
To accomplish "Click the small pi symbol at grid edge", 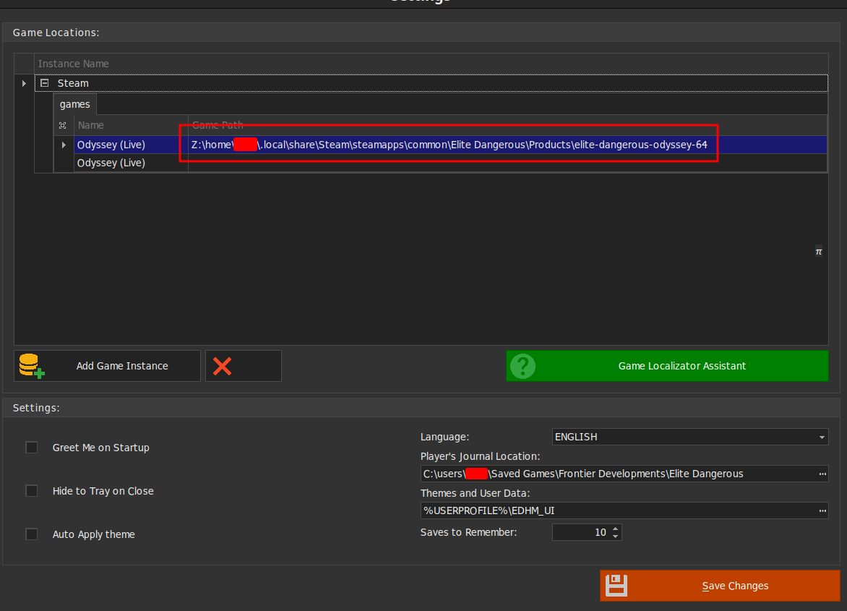I will (818, 251).
